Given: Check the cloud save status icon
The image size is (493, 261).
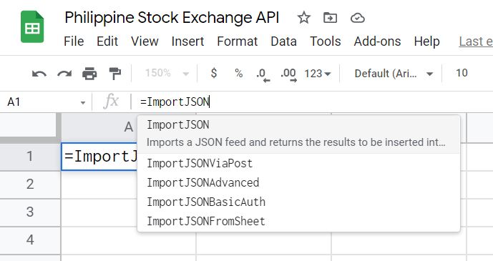Looking at the screenshot, I should pyautogui.click(x=358, y=18).
